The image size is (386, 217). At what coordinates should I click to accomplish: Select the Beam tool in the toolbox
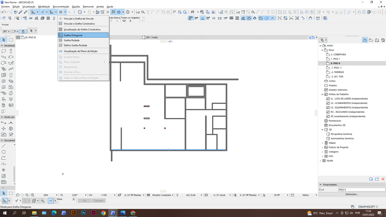coord(4,57)
